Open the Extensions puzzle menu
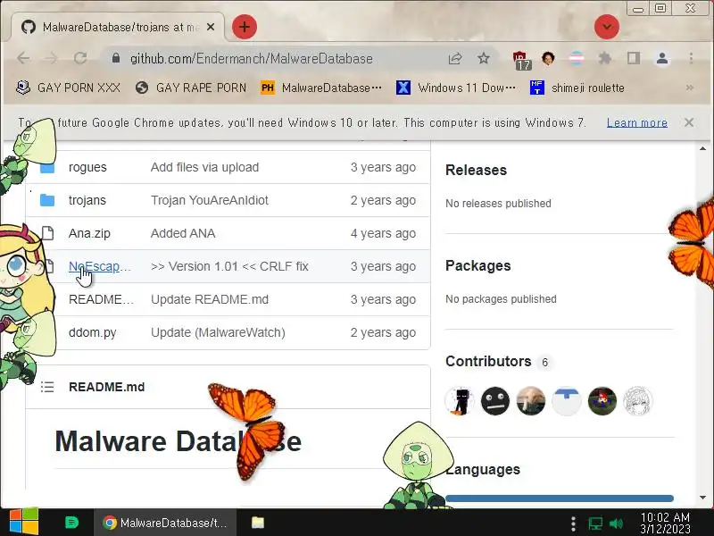 605,58
